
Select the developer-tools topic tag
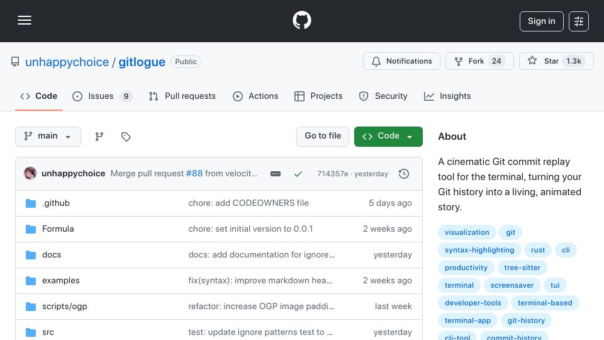pos(473,303)
